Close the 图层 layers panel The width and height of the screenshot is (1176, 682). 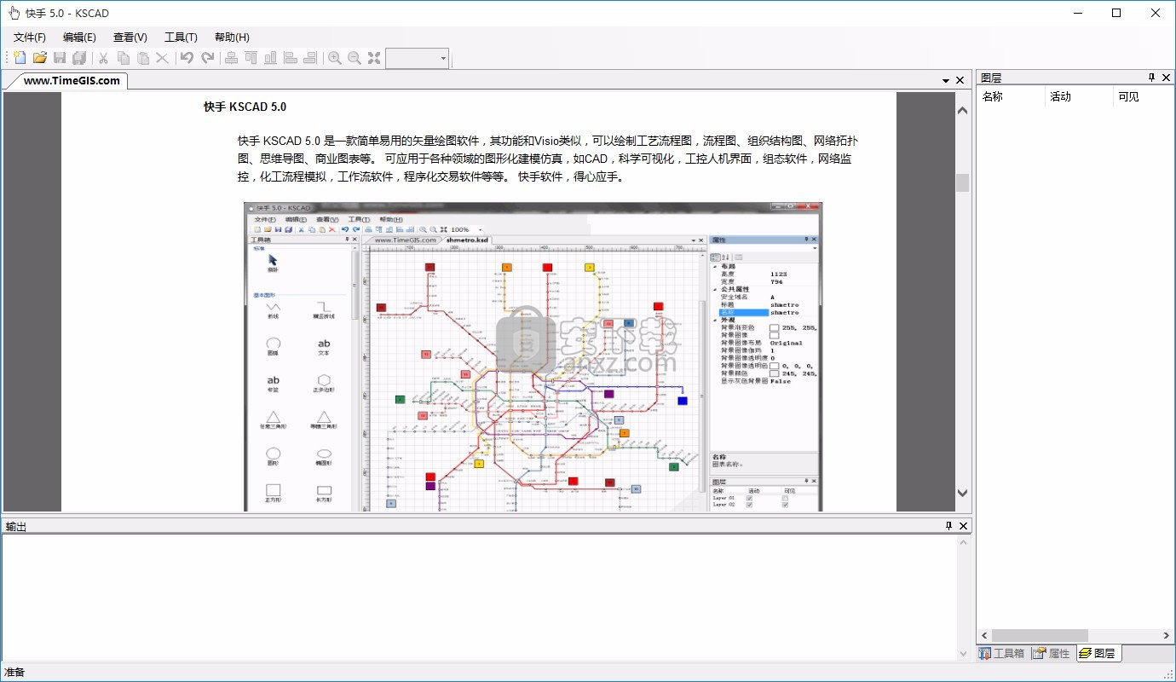pyautogui.click(x=1166, y=78)
